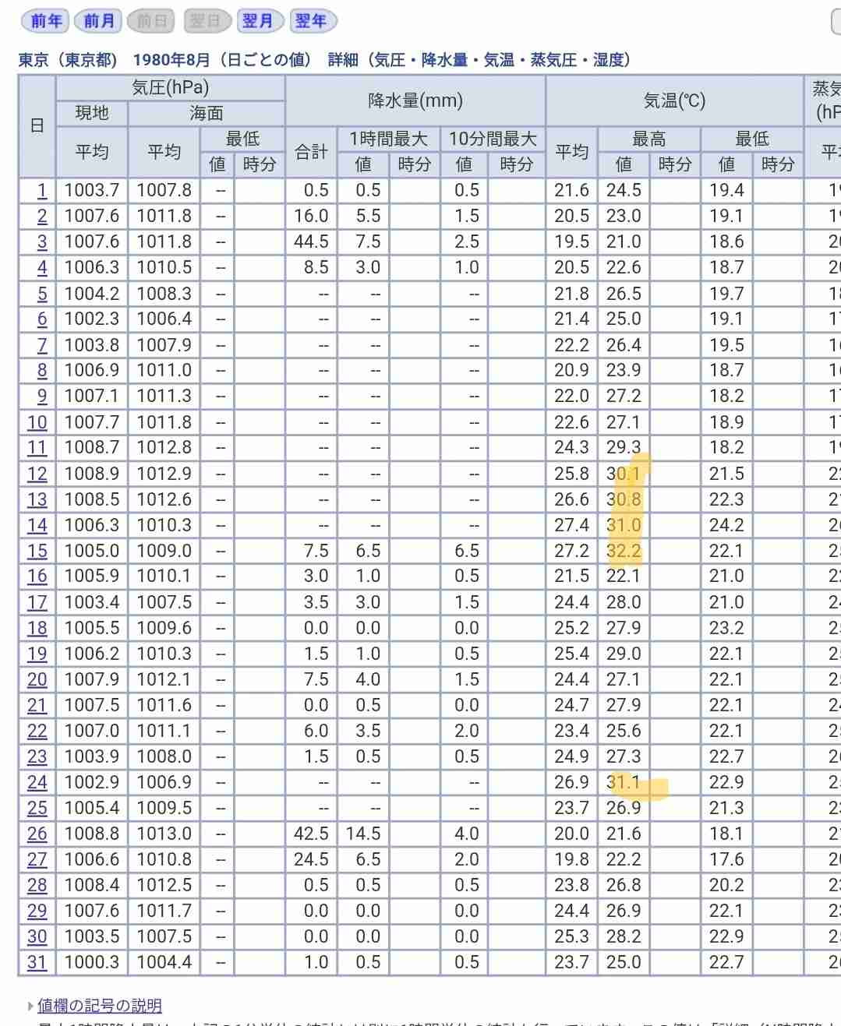
Task: Select sea-level pressure 1004.4 on day 31
Action: tap(164, 962)
